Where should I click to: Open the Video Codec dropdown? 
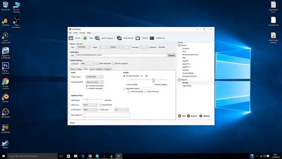[x=94, y=77]
